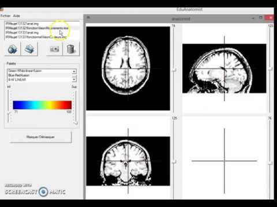Click the sagittal slice slider showing 123
Image resolution: width=277 pixels, height=207 pixels.
pyautogui.click(x=271, y=69)
